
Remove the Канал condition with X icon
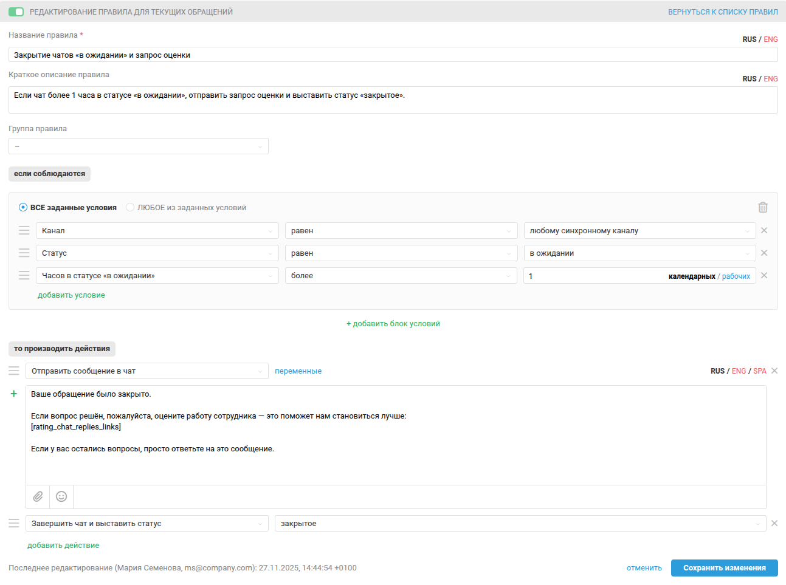(x=764, y=230)
